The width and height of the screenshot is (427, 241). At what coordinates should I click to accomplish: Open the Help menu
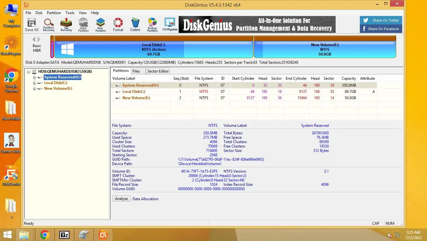[x=95, y=13]
